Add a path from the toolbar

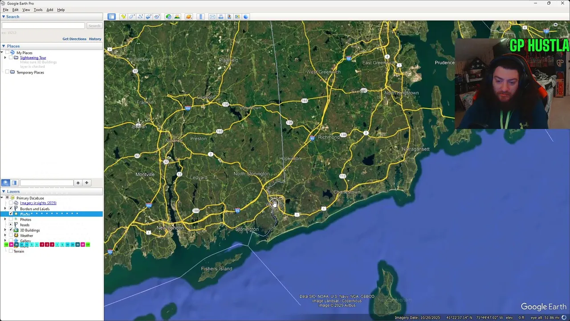point(140,16)
